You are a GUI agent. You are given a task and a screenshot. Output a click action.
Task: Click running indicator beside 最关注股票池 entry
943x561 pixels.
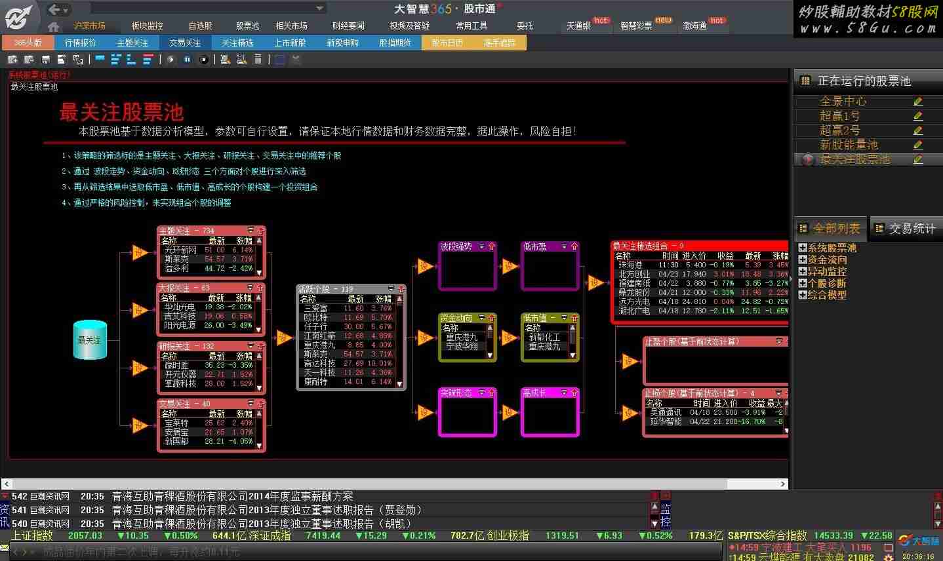pyautogui.click(x=807, y=159)
